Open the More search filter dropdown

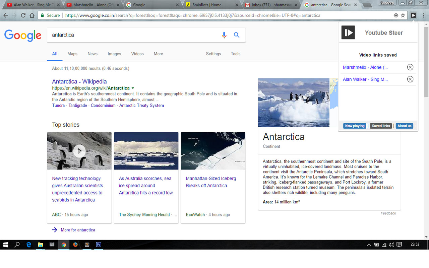pyautogui.click(x=159, y=54)
